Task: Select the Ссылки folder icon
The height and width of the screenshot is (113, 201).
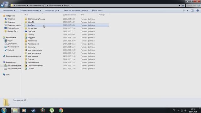Action: tap(26, 69)
